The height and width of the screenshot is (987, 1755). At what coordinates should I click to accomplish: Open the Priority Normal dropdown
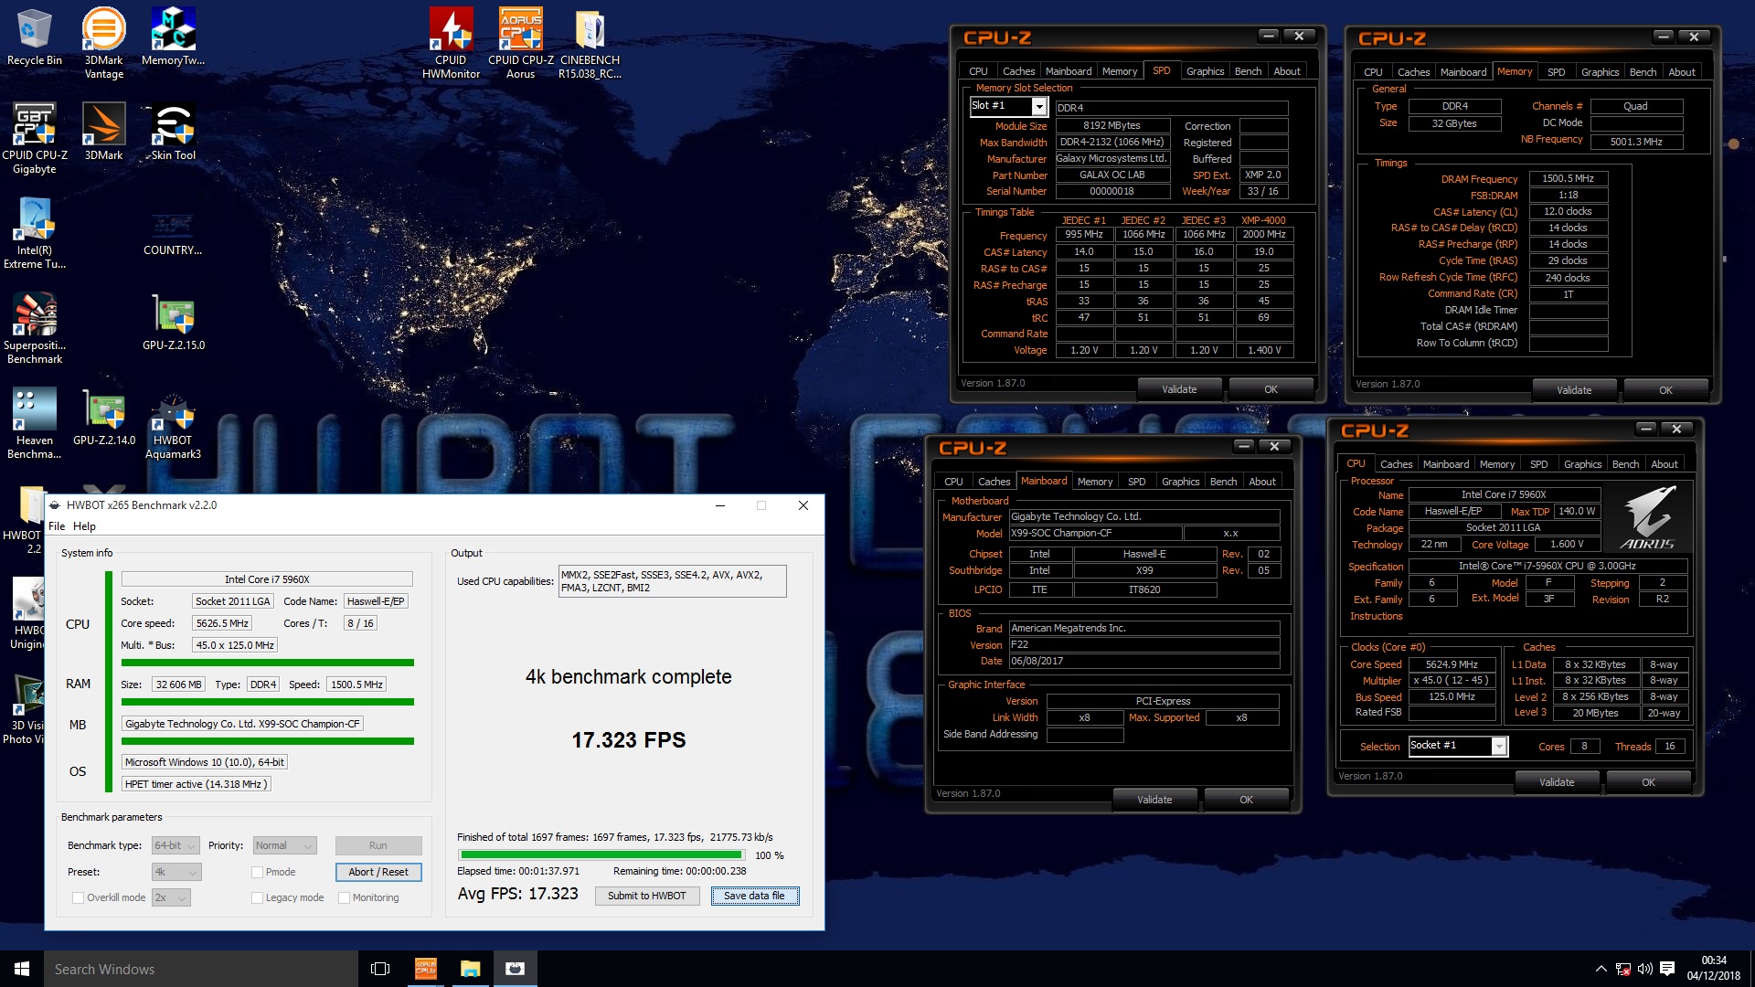[284, 845]
